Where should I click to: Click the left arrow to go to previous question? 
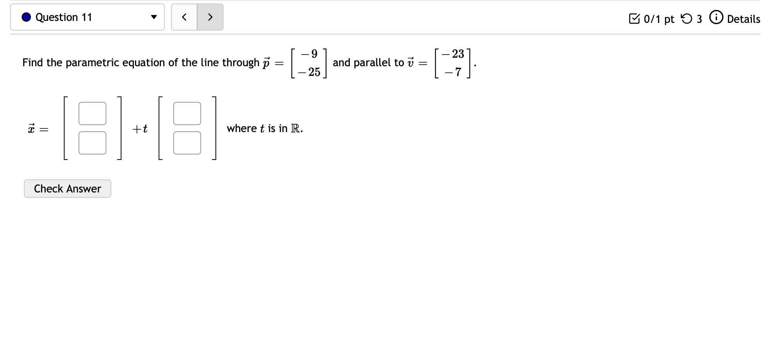tap(184, 17)
